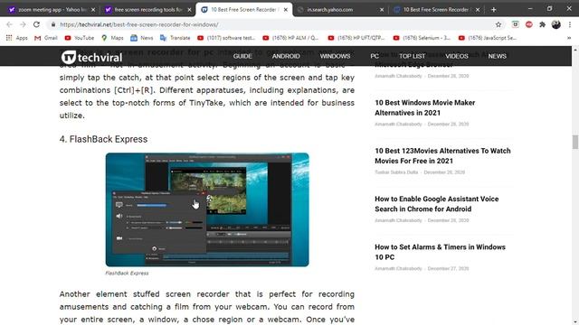Image resolution: width=579 pixels, height=325 pixels.
Task: Close the in.search.yahoo.com tab
Action: (x=382, y=10)
